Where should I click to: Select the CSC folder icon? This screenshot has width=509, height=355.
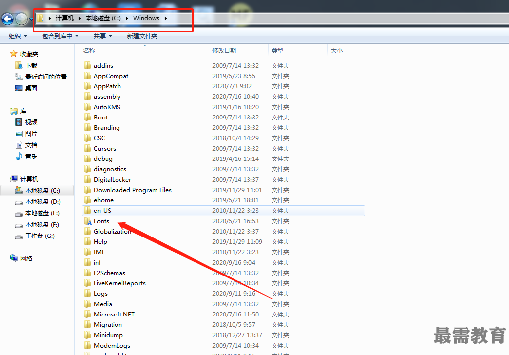pyautogui.click(x=87, y=138)
